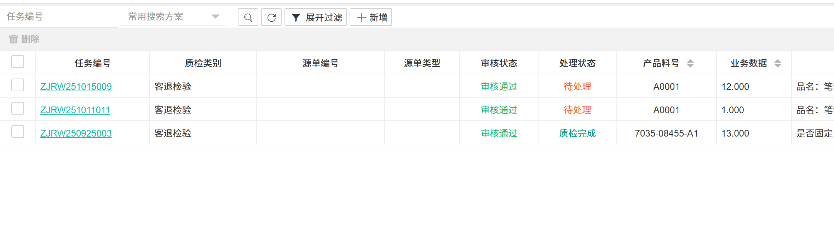Check the row for ZJRW250925003
The image size is (834, 236).
[x=18, y=132]
